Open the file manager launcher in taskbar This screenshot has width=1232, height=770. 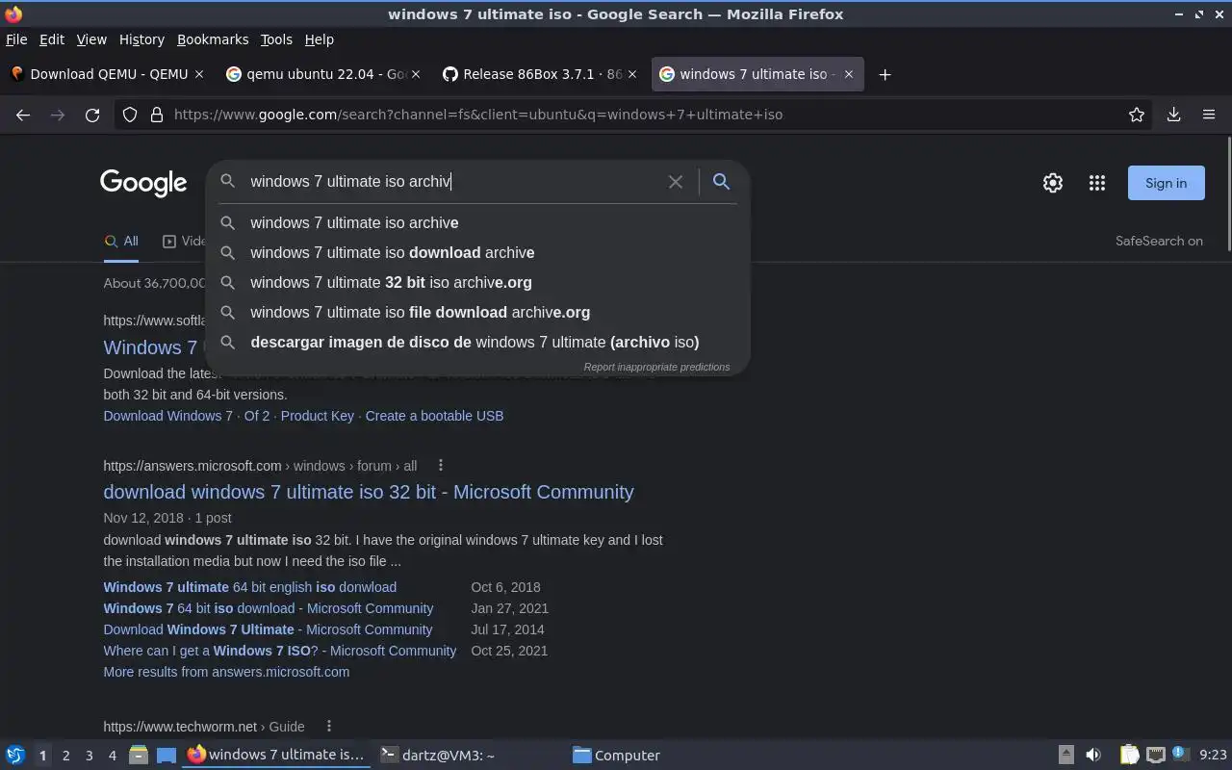pyautogui.click(x=139, y=756)
